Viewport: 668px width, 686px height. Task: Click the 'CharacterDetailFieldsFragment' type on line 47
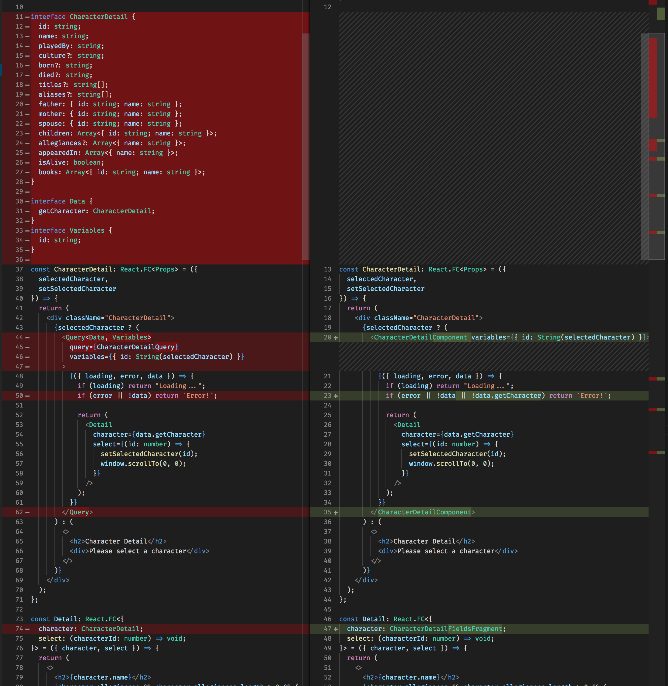pyautogui.click(x=446, y=629)
